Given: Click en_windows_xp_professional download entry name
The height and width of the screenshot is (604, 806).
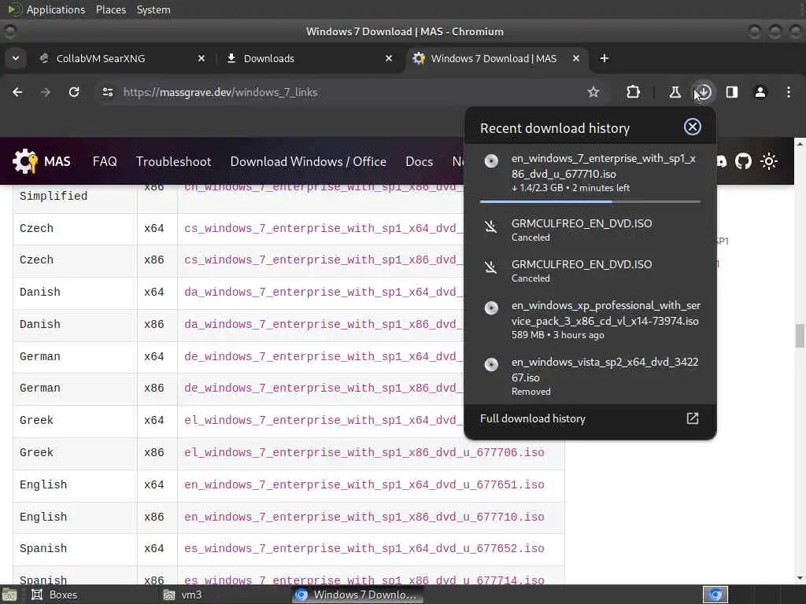Looking at the screenshot, I should point(605,313).
